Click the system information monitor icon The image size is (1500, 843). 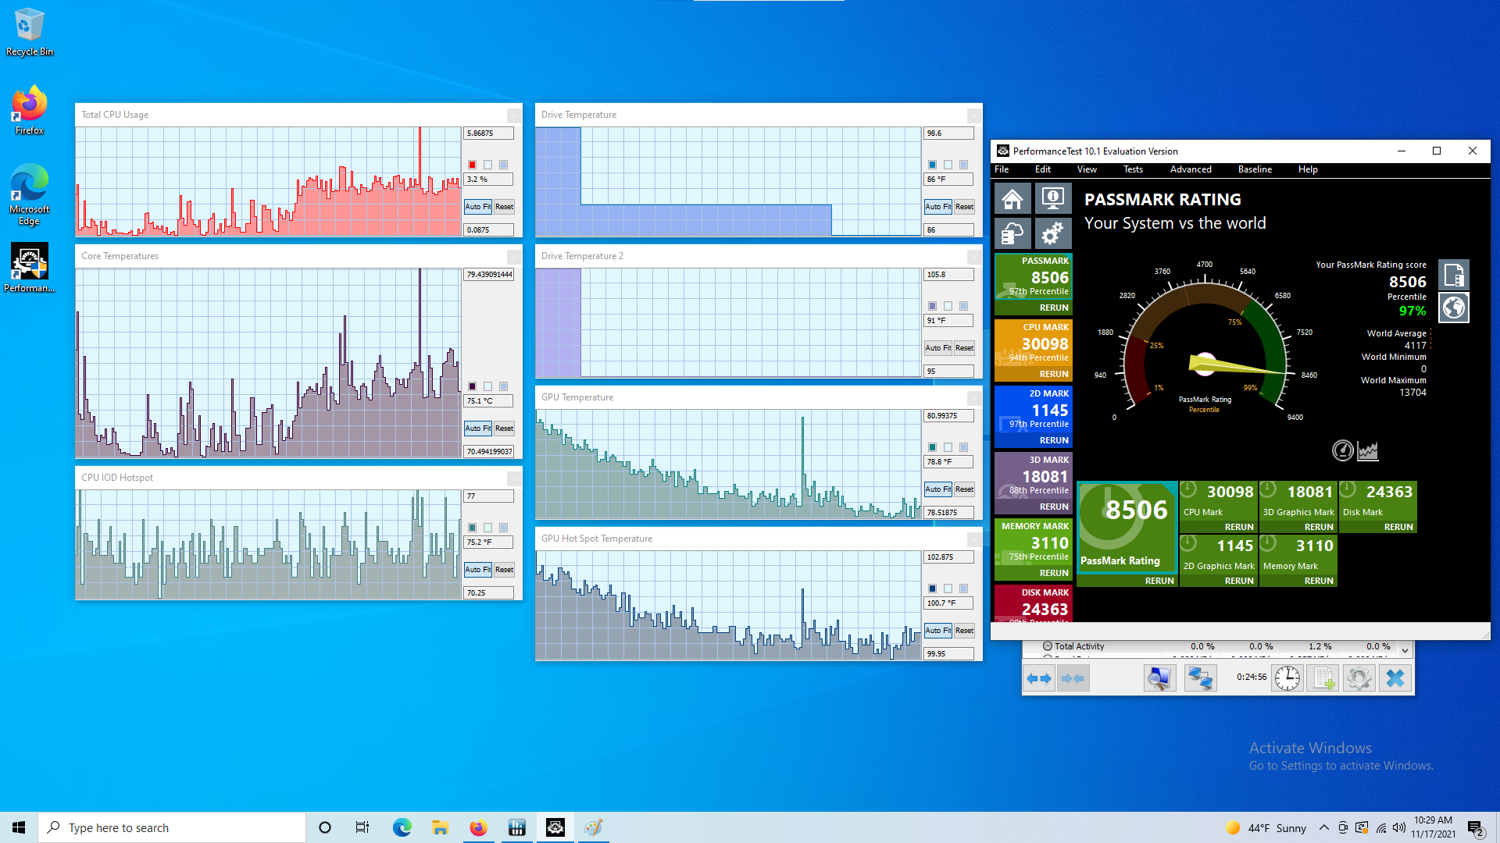click(1052, 200)
